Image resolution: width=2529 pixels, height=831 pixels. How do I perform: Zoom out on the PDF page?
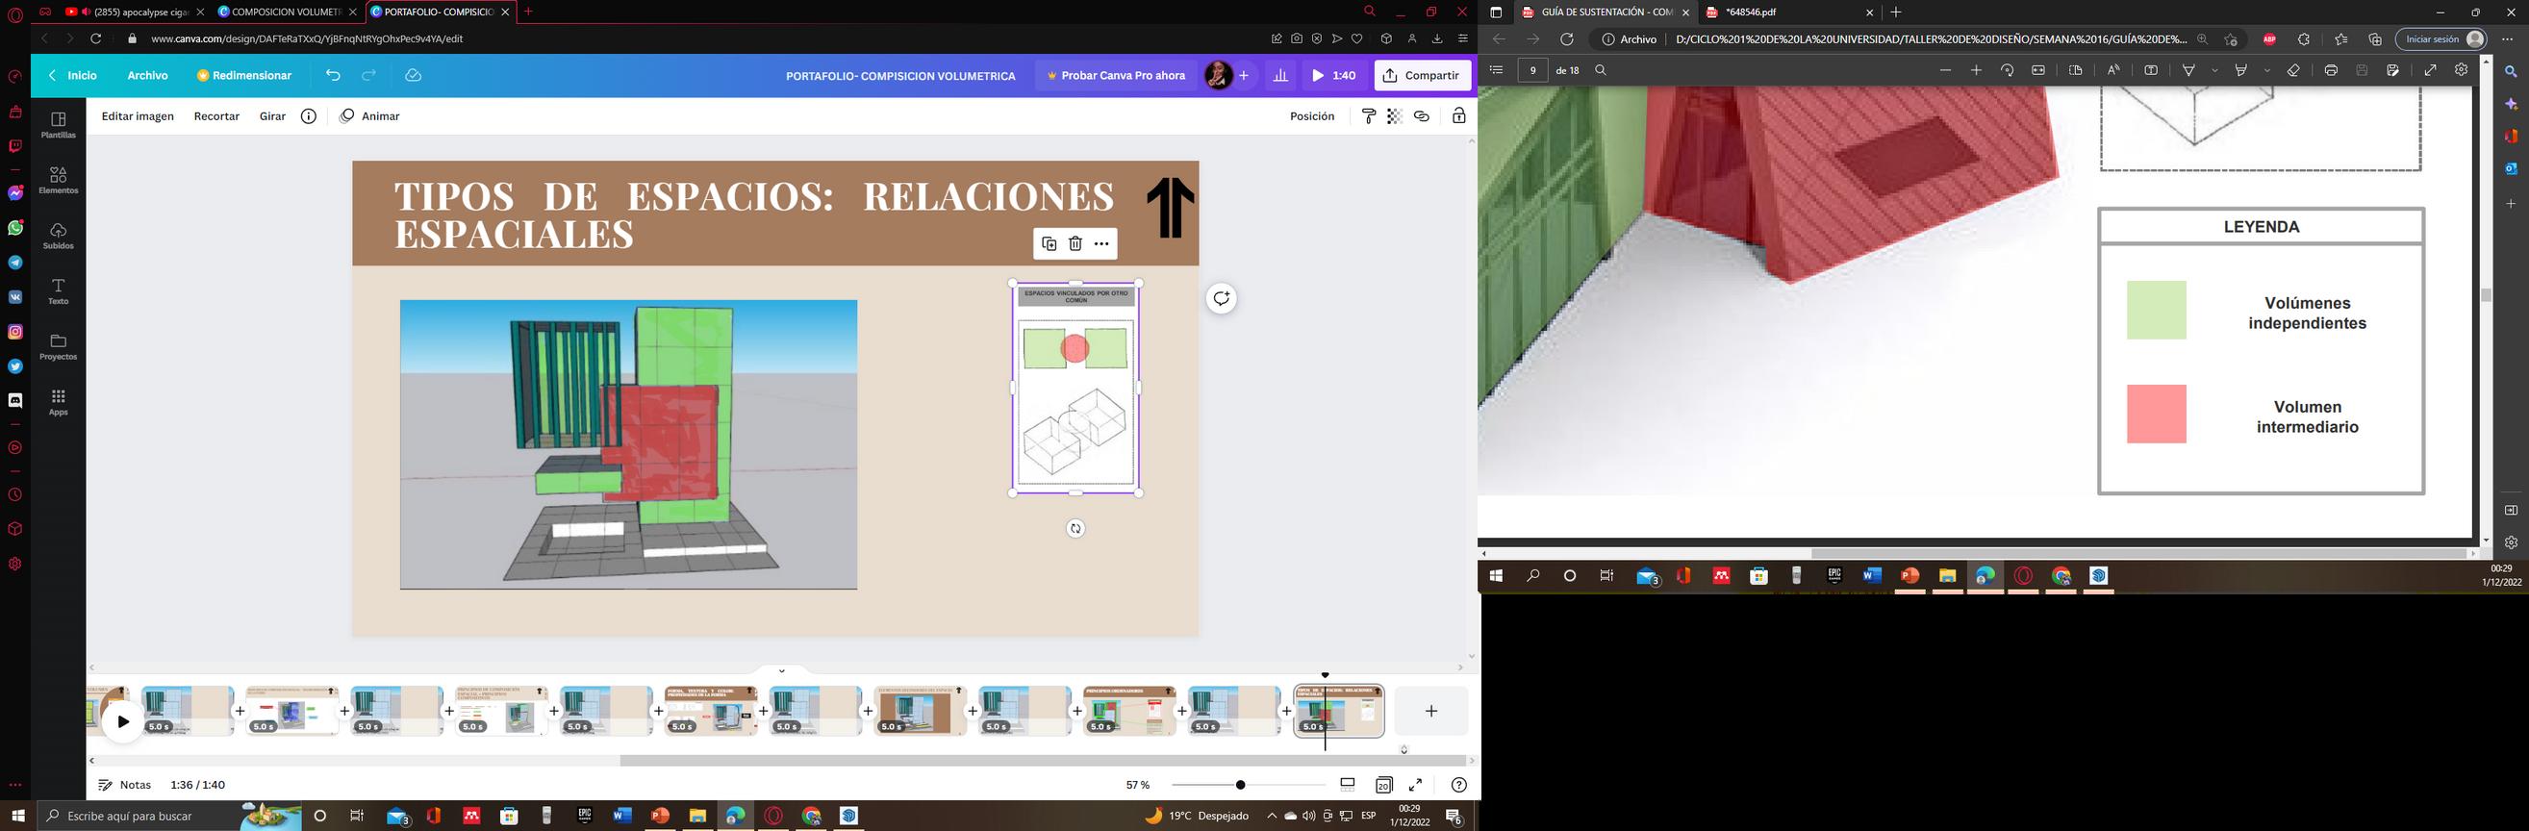click(1945, 69)
